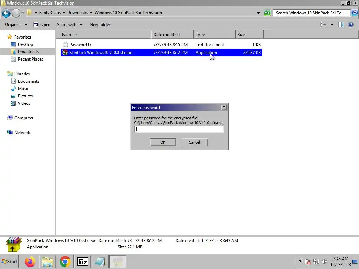Confirm the password with OK
Screen dimensions: 359x269
163,142
